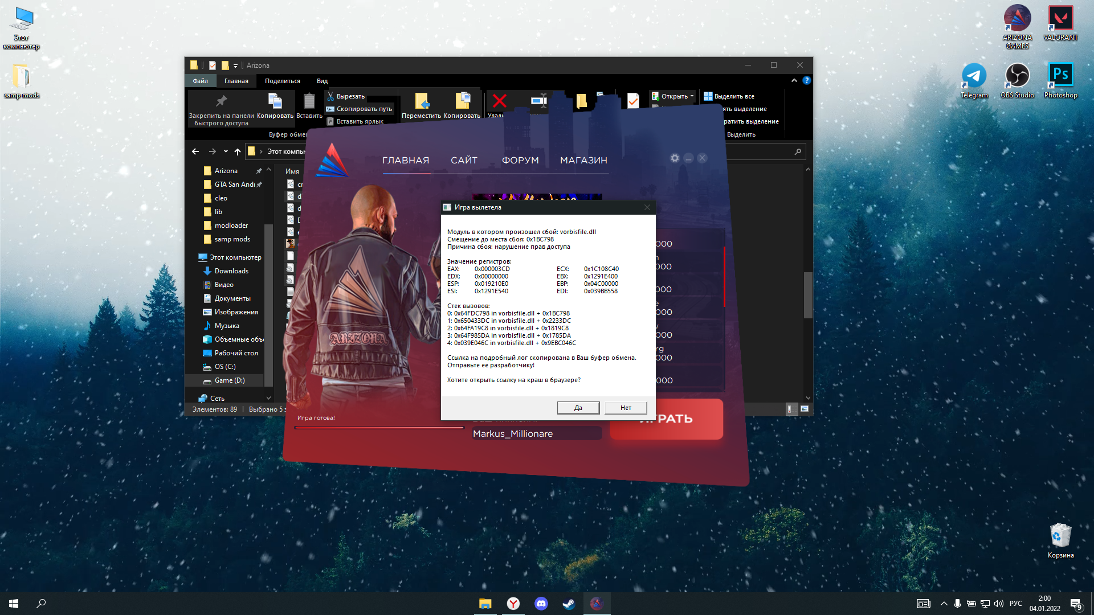Click the rename ribbon icon
Screen dimensions: 1094x615
[x=538, y=101]
